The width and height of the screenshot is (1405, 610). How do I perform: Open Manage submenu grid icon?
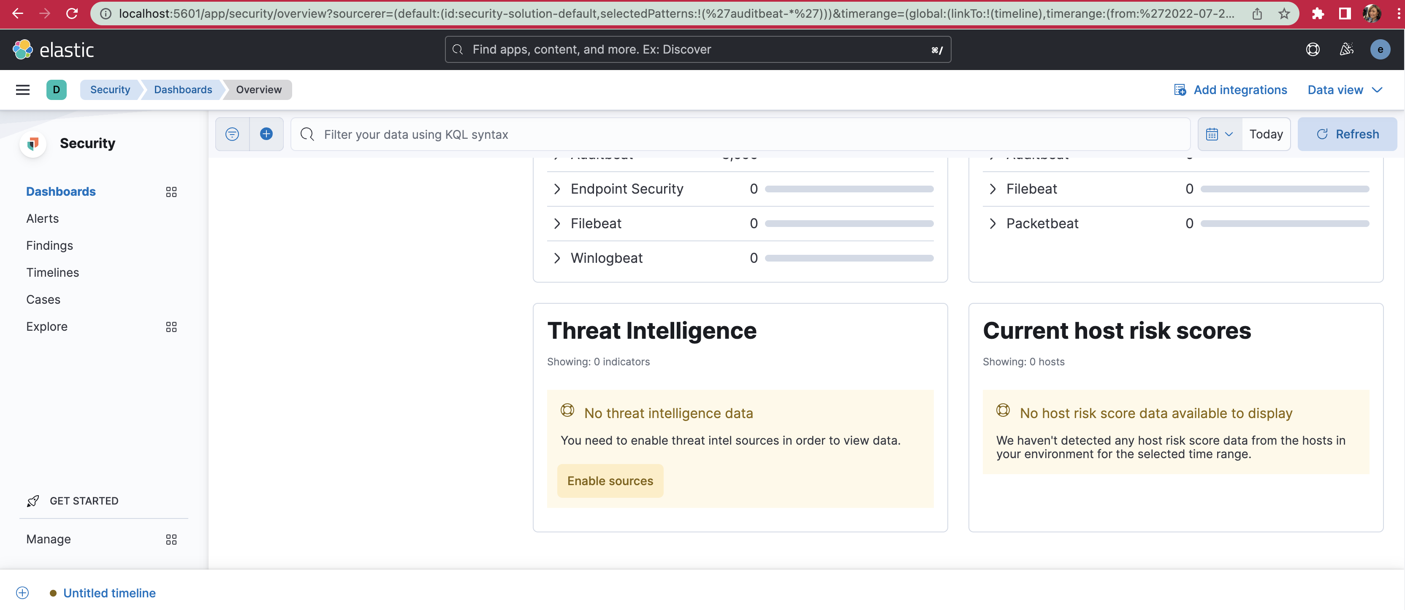(x=171, y=539)
